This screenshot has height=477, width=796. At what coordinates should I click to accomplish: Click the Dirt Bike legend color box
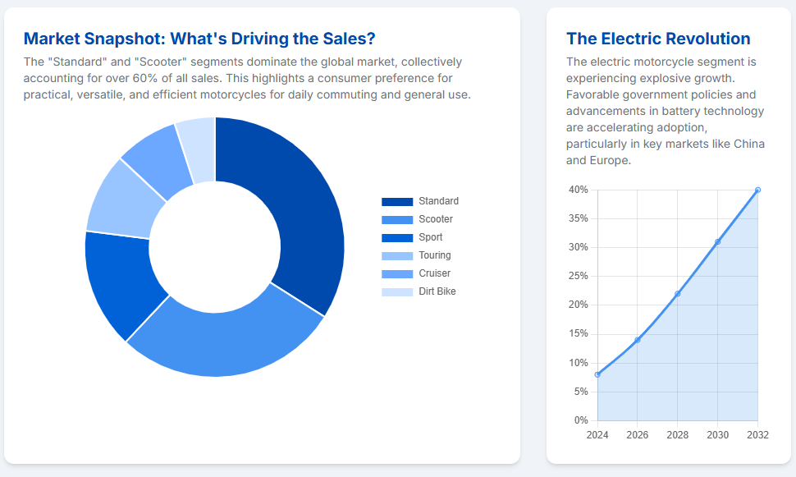click(397, 292)
